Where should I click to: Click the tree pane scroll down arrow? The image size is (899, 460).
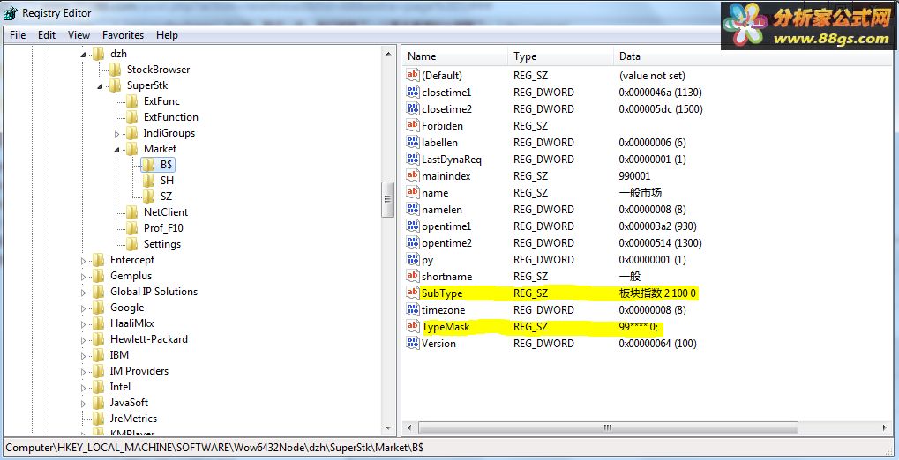(x=388, y=428)
